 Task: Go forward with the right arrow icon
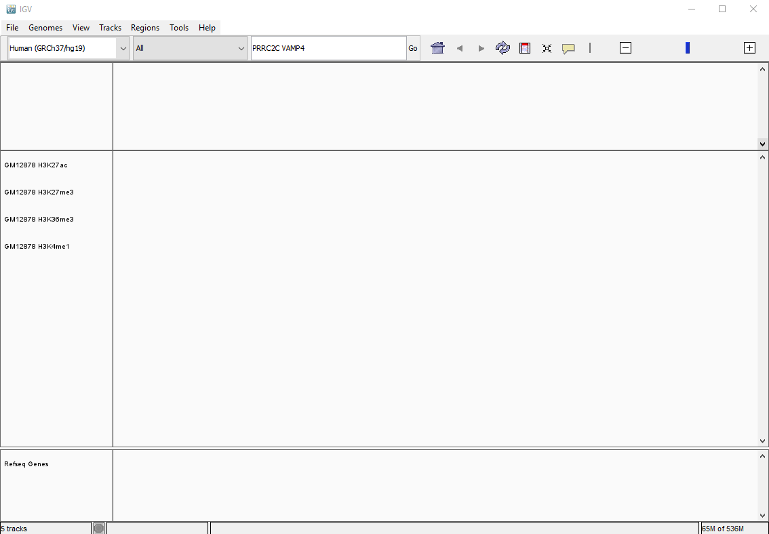[481, 48]
